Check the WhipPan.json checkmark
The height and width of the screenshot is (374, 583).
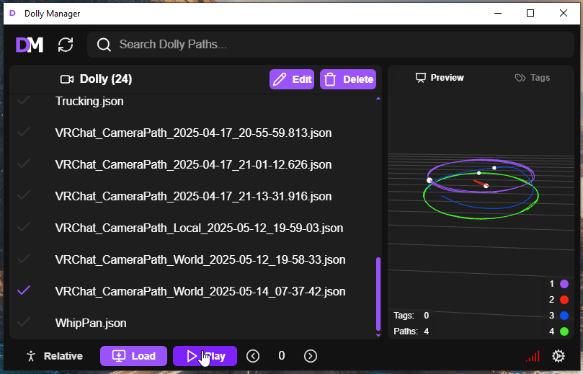24,323
